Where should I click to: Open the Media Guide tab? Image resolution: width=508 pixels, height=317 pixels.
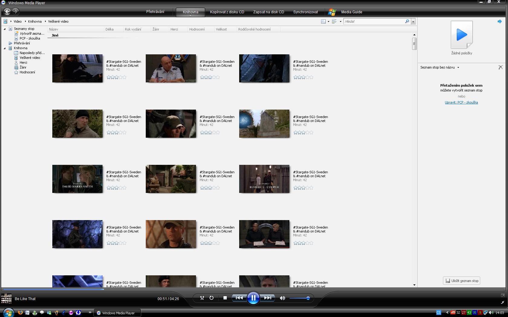tap(352, 12)
